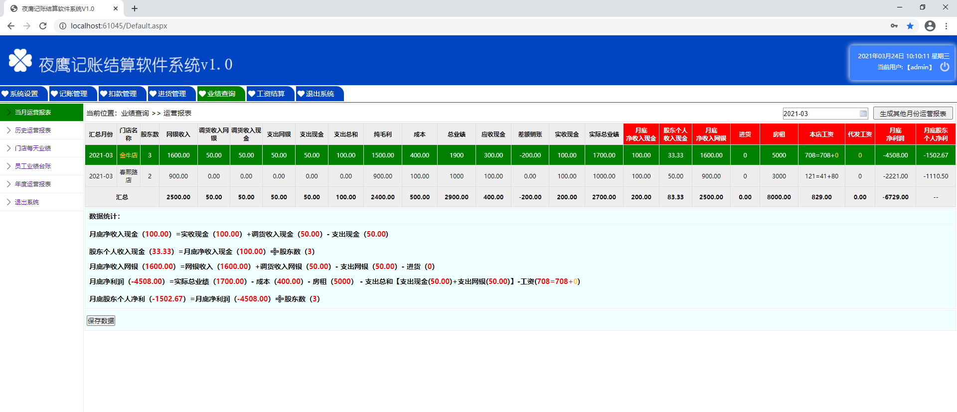The width and height of the screenshot is (957, 412).
Task: Select 当月运营报表 in sidebar
Action: pyautogui.click(x=41, y=113)
